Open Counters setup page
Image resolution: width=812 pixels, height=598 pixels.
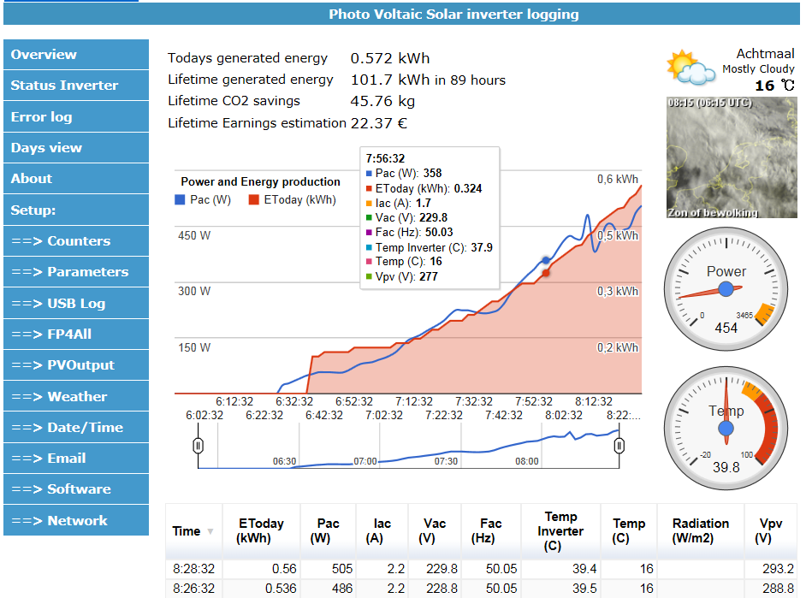(76, 240)
